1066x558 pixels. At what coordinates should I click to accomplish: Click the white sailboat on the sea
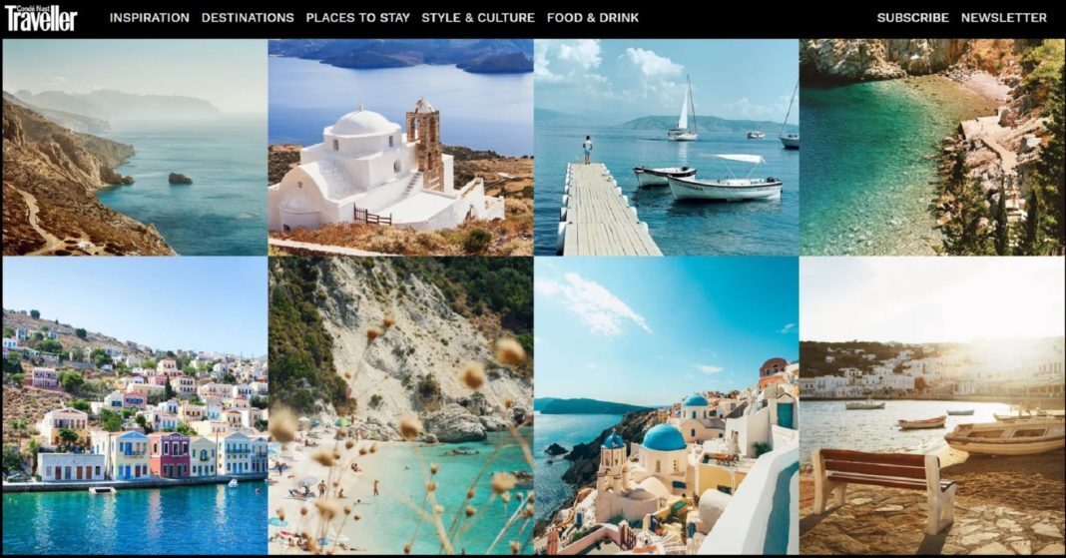coord(684,109)
